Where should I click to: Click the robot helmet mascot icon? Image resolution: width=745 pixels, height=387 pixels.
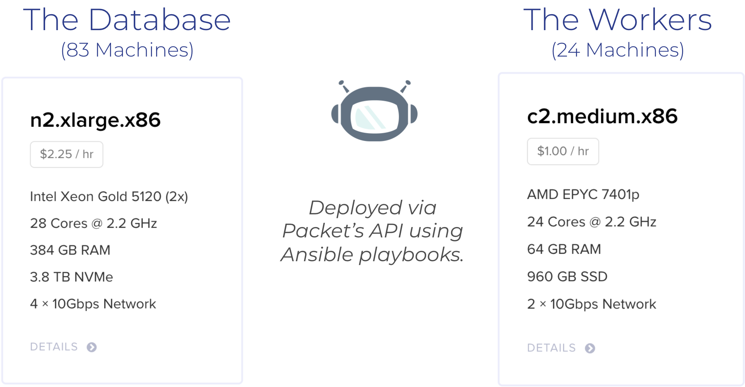374,111
